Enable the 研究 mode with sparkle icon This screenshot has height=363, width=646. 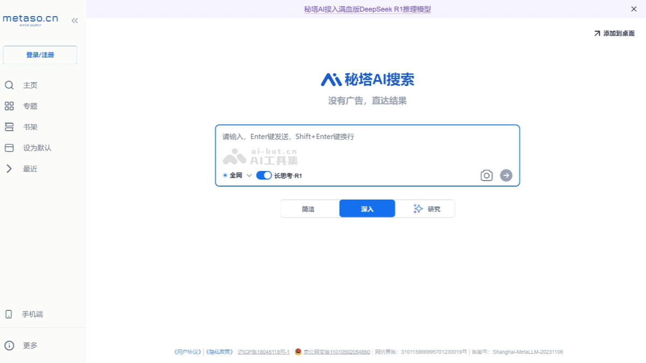[x=425, y=209]
